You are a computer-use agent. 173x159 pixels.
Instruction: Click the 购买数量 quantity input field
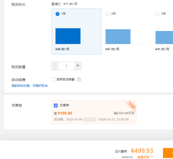[66, 66]
